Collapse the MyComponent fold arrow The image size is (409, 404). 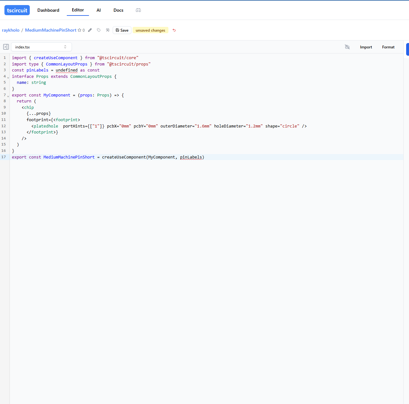click(8, 96)
